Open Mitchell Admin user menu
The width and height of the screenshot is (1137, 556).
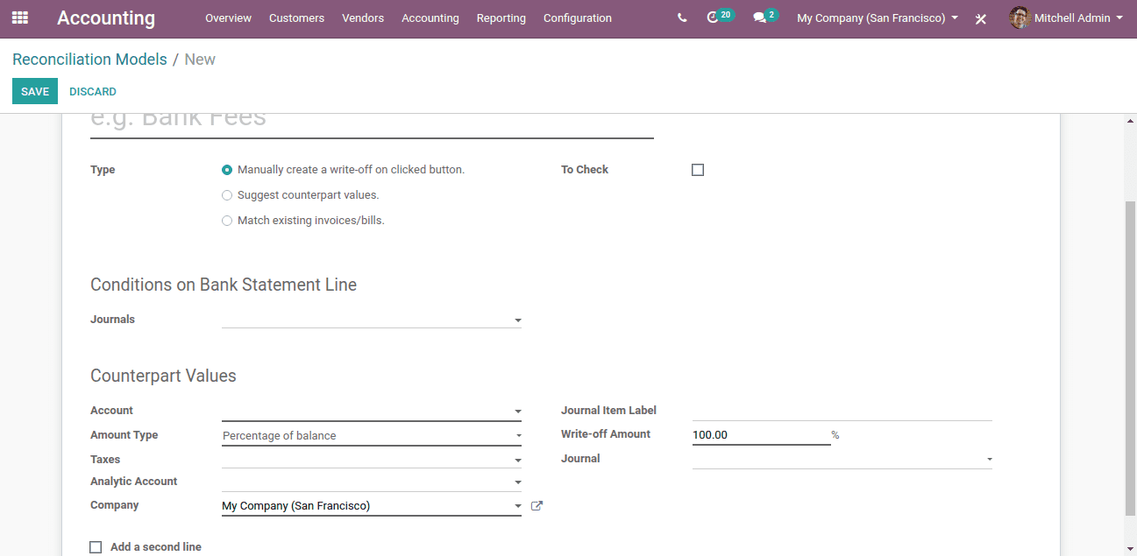pos(1066,18)
